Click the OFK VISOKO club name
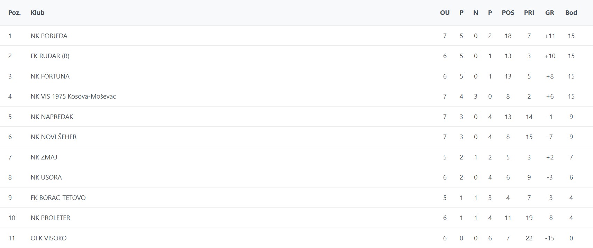The width and height of the screenshot is (593, 248). 48,238
